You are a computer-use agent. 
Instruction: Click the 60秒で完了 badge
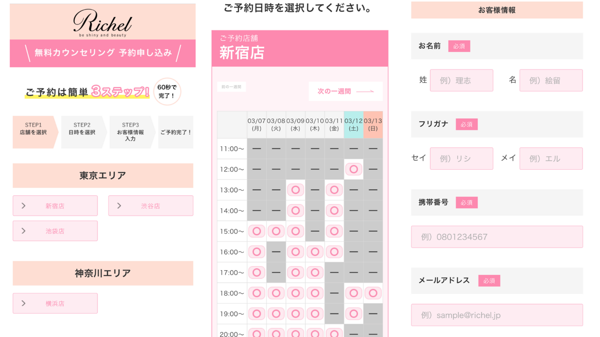[x=167, y=91]
